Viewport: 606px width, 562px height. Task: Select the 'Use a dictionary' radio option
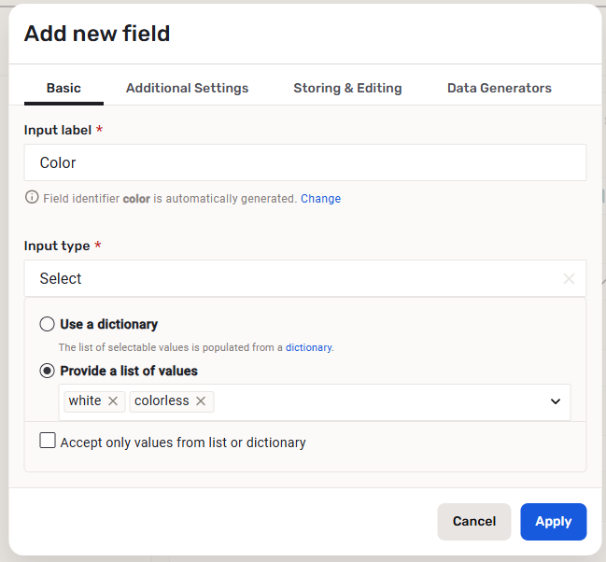tap(47, 325)
